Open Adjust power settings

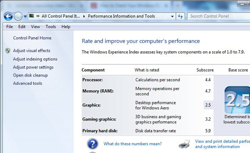click(33, 67)
